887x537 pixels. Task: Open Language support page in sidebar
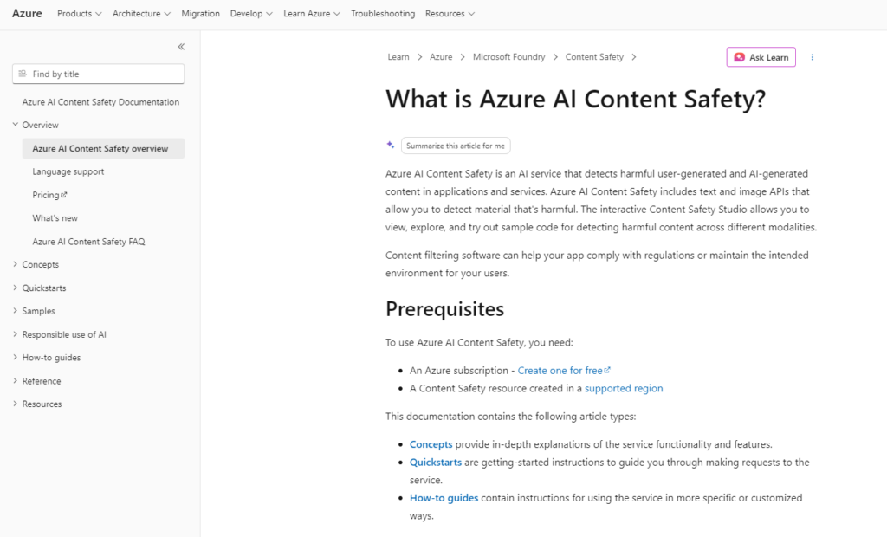click(x=68, y=171)
